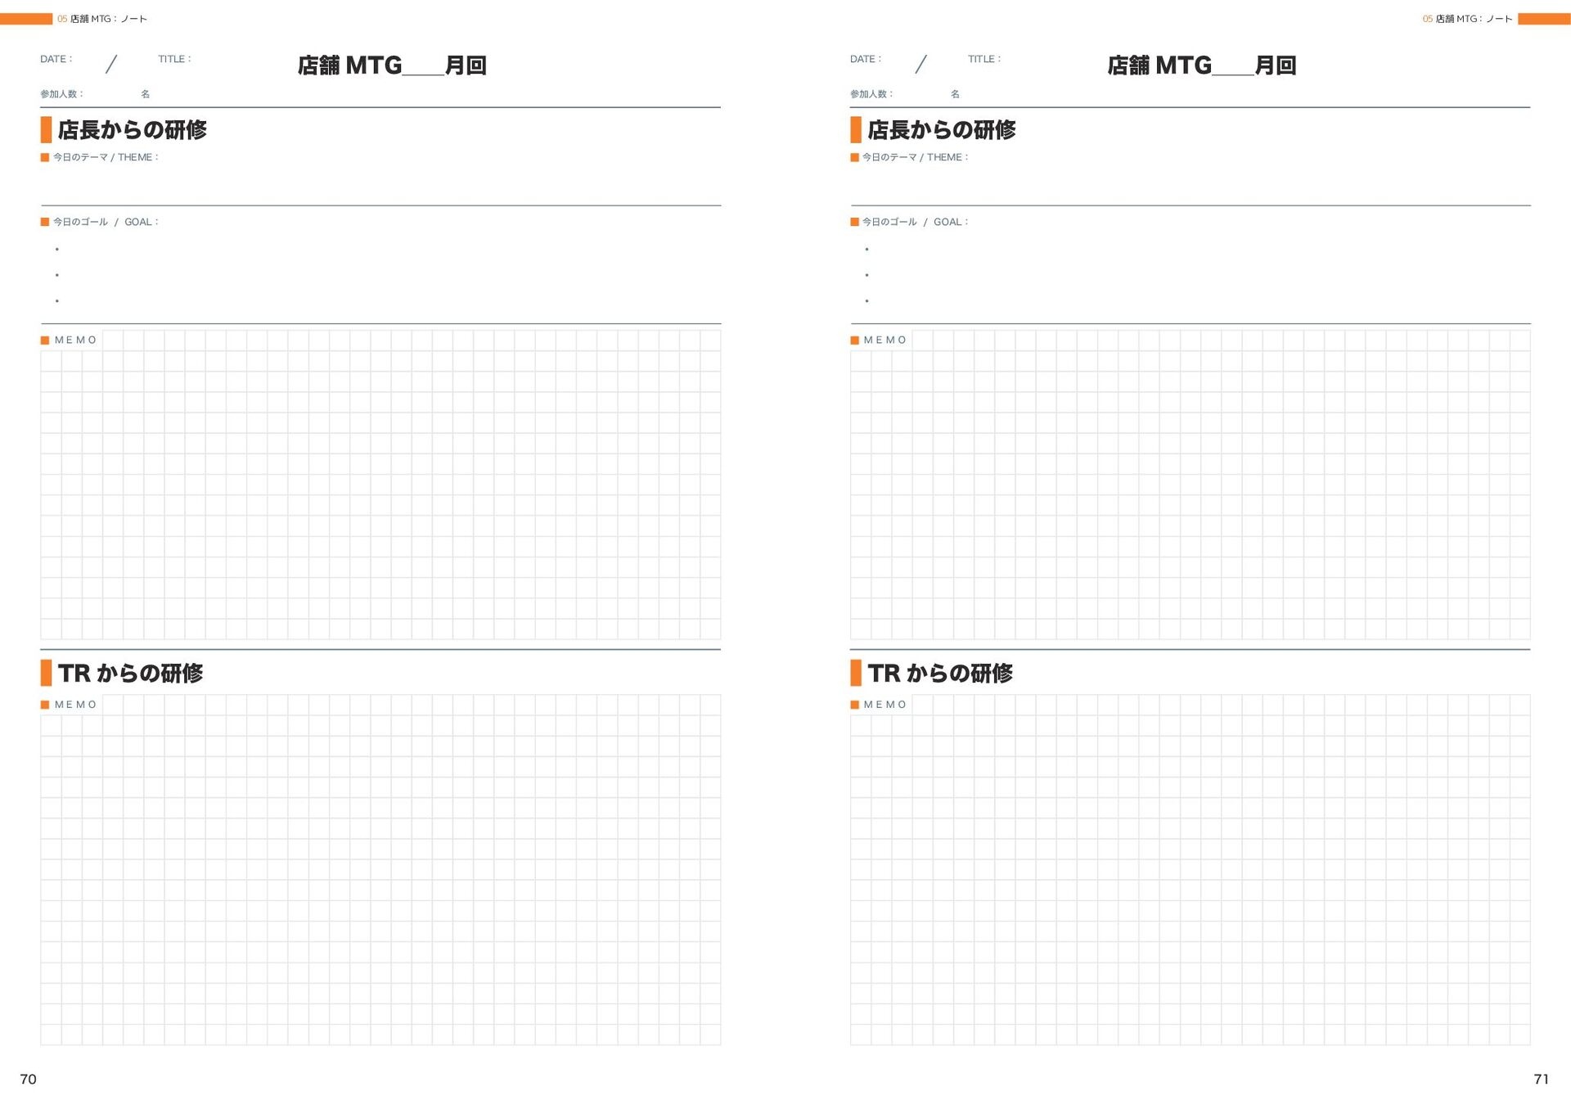The height and width of the screenshot is (1109, 1571).
Task: Click orange marker beside left 店長からの研修
Action: (46, 129)
